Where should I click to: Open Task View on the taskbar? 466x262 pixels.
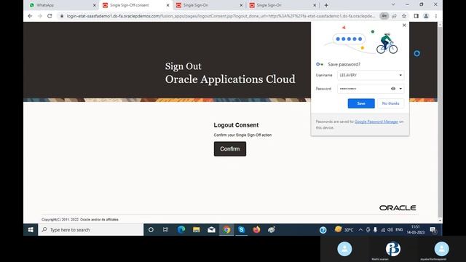(x=165, y=230)
